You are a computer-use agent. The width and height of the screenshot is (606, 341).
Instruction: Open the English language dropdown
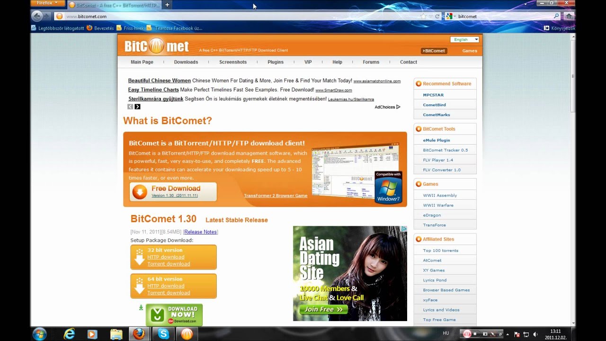(464, 40)
